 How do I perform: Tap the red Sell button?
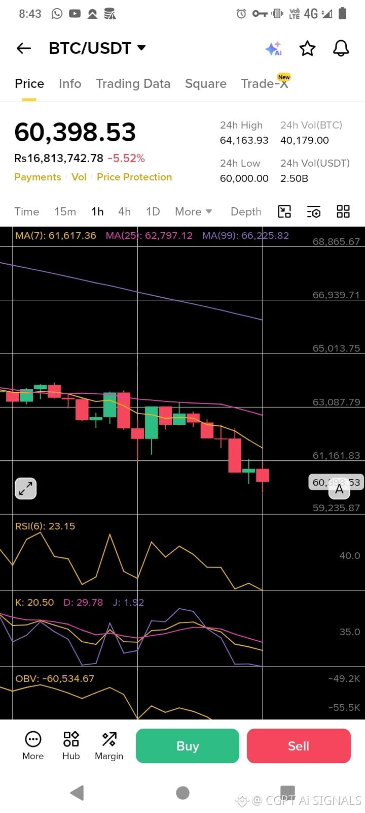(299, 746)
